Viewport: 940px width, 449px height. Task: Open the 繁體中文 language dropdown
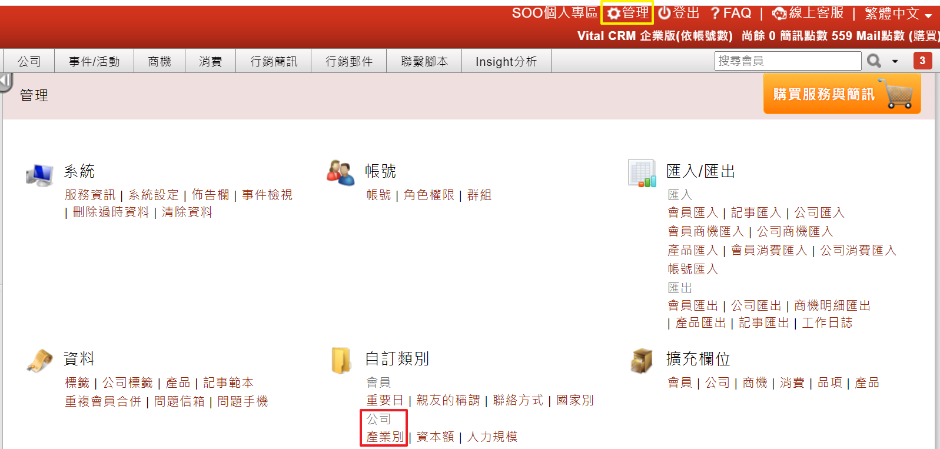[898, 14]
